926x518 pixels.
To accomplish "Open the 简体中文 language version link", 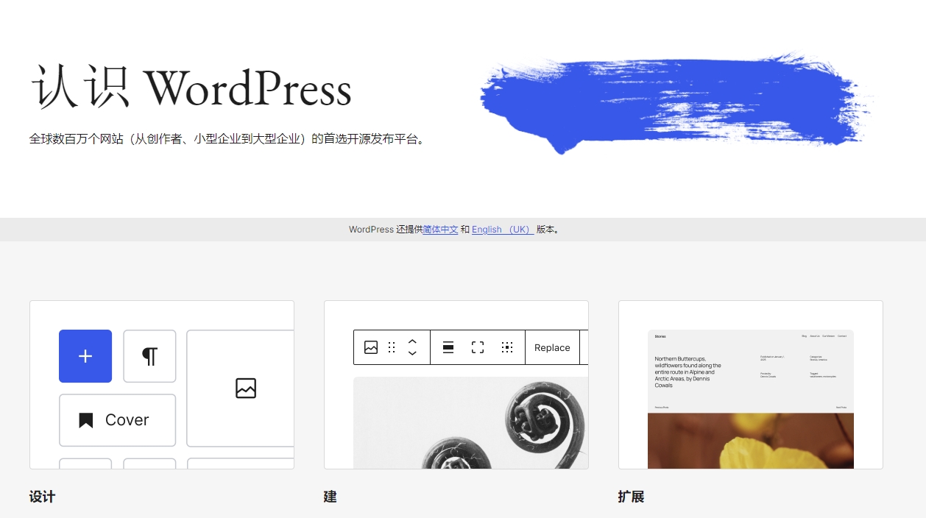I will 440,230.
